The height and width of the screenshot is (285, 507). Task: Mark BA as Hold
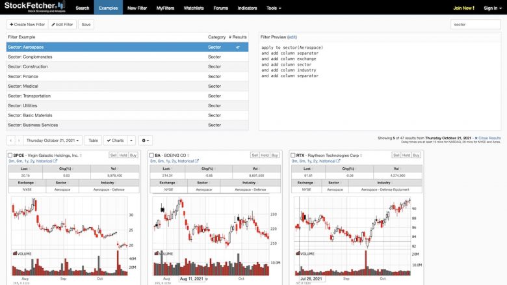[265, 155]
